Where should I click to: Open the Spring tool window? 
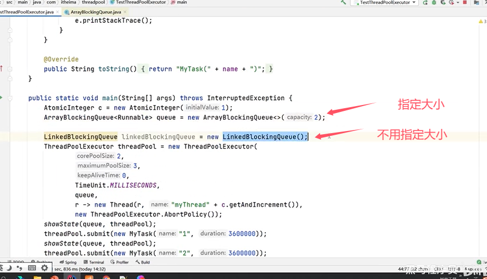(x=68, y=262)
